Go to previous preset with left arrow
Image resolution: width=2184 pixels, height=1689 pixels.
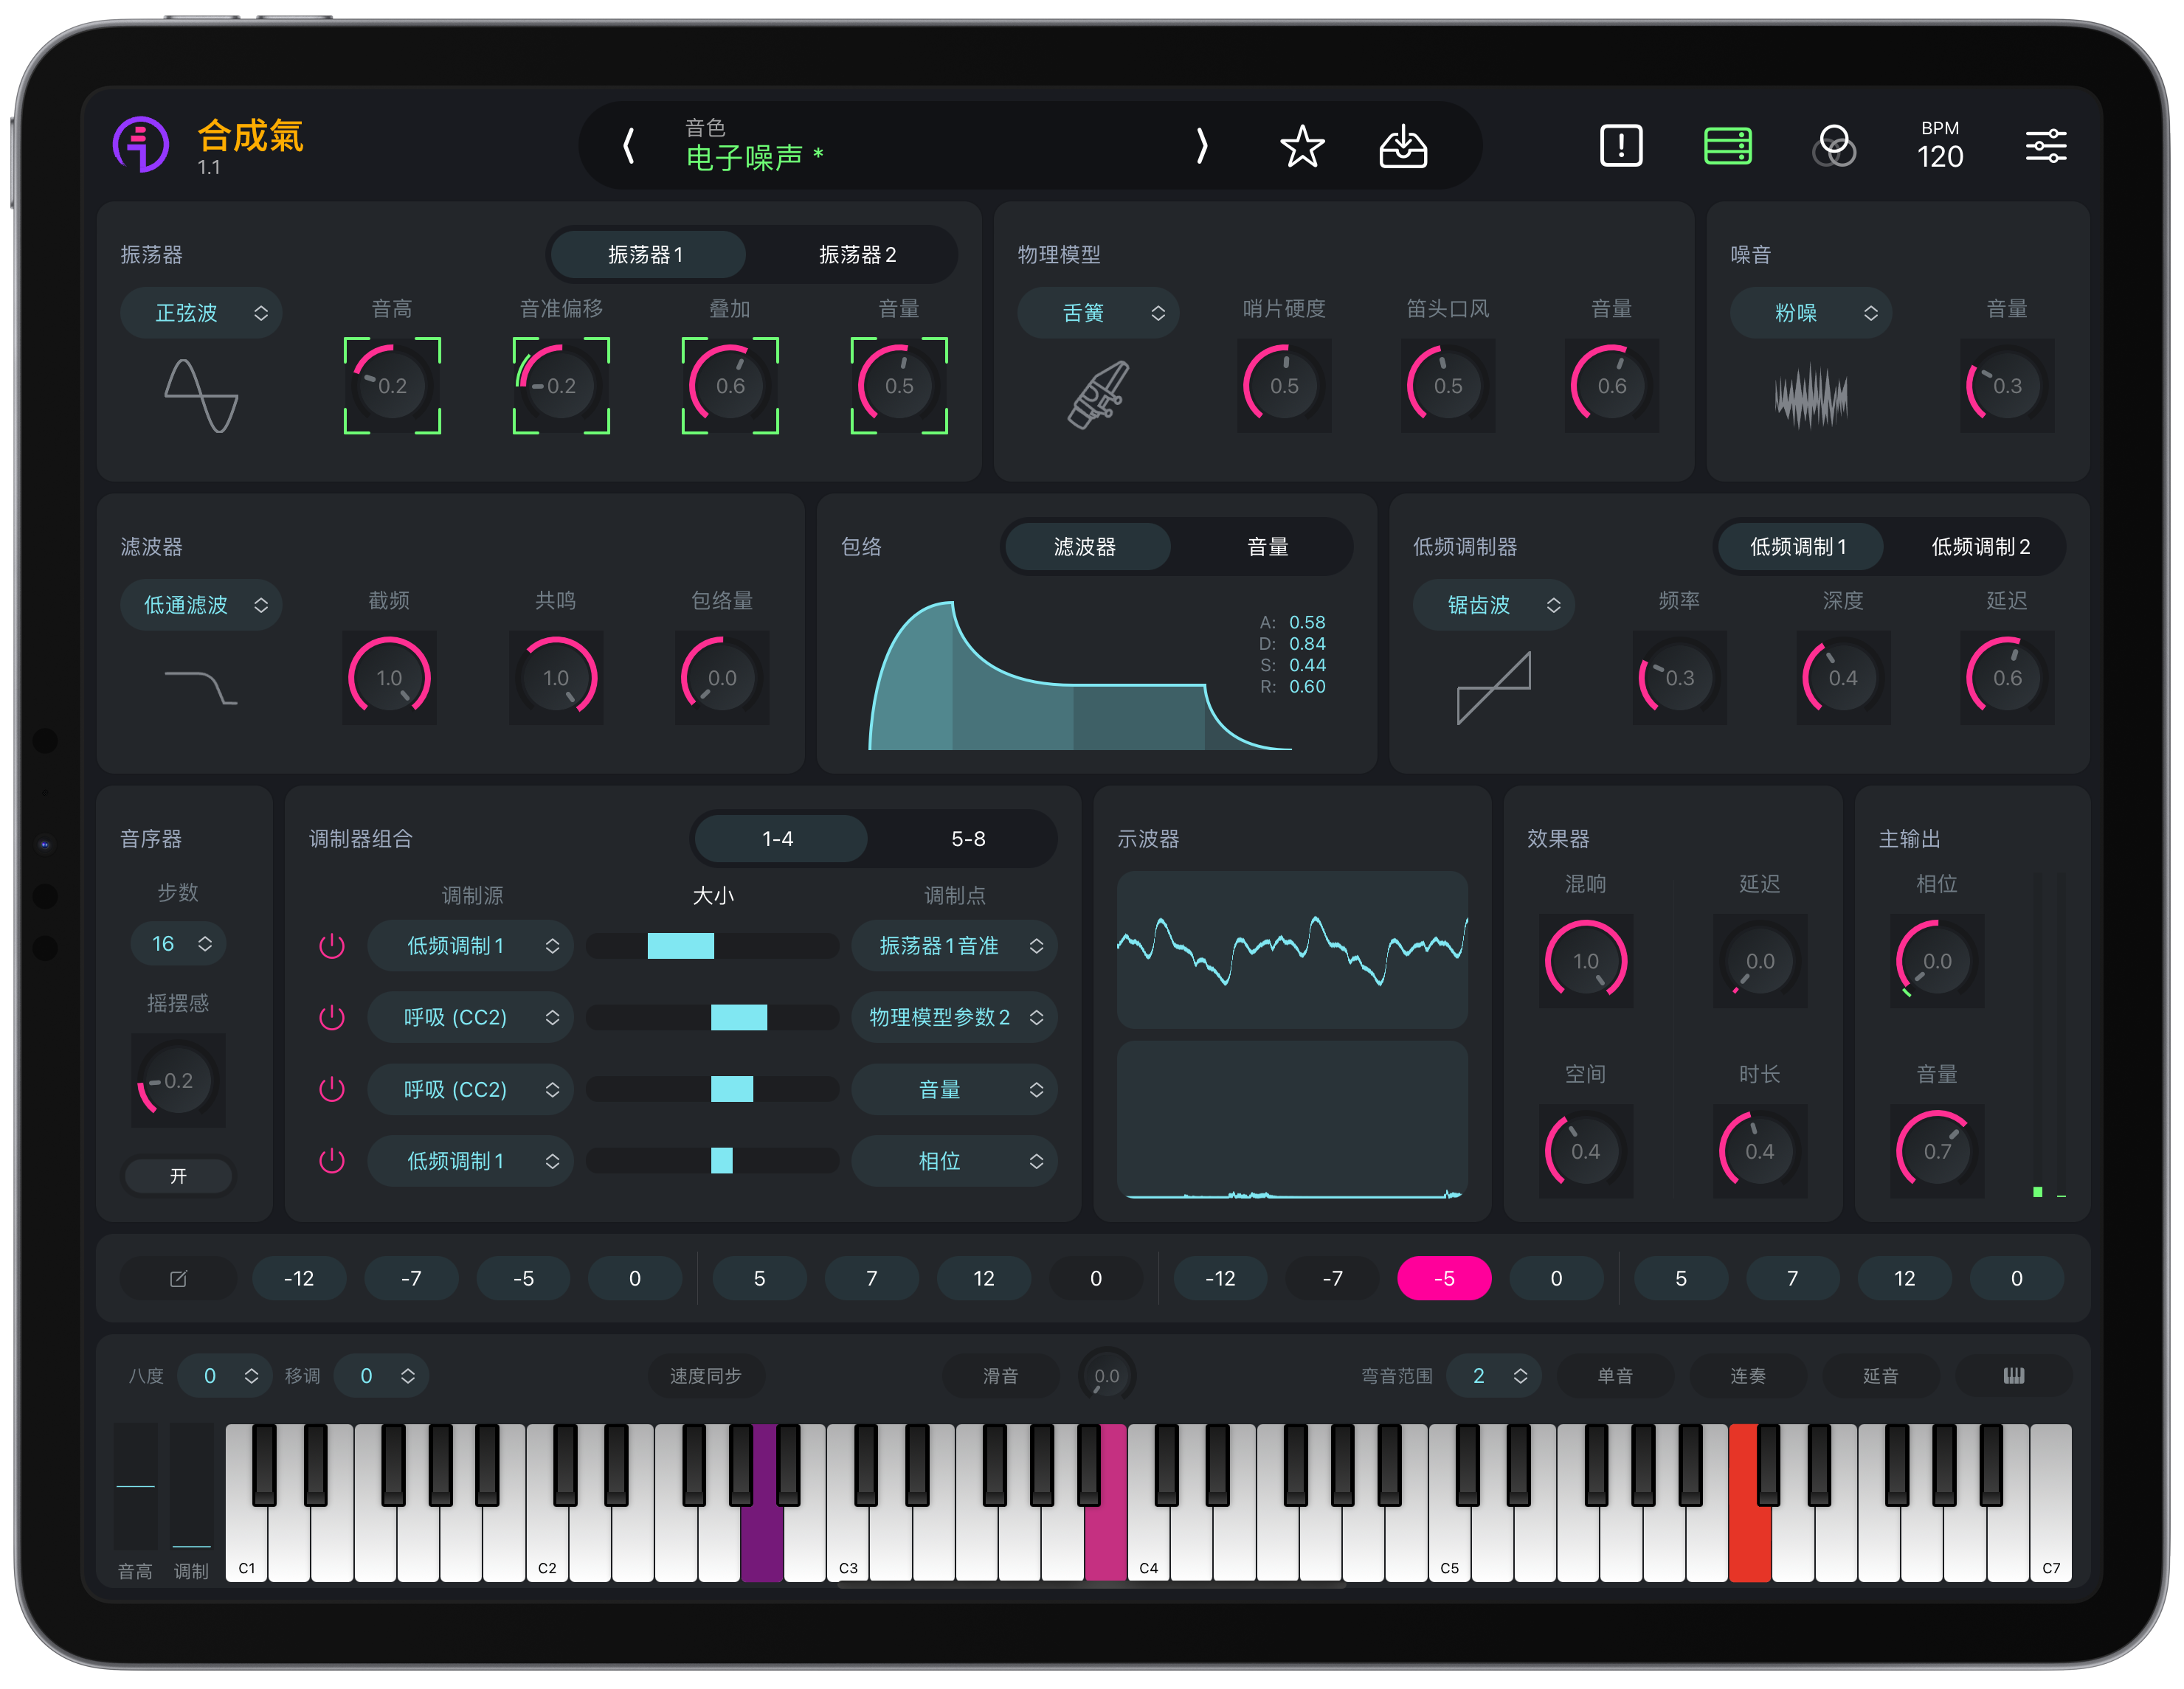(628, 146)
